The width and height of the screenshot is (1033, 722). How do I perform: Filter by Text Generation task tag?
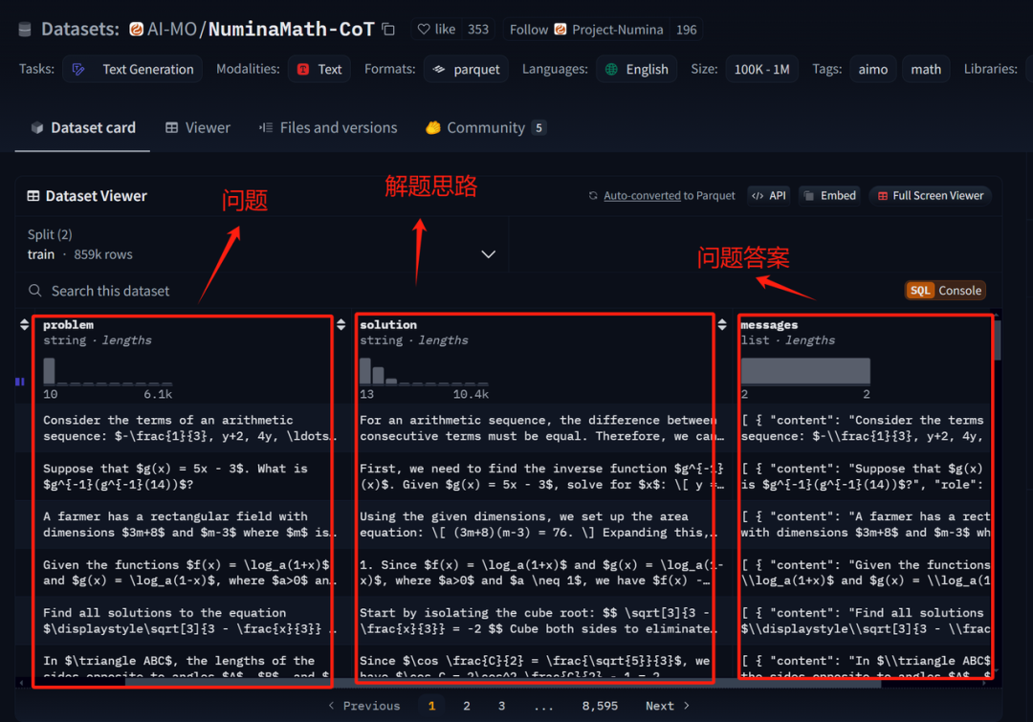132,69
